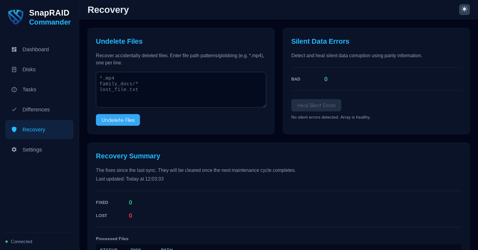Click the red LOST count value
This screenshot has height=250, width=478.
click(130, 216)
